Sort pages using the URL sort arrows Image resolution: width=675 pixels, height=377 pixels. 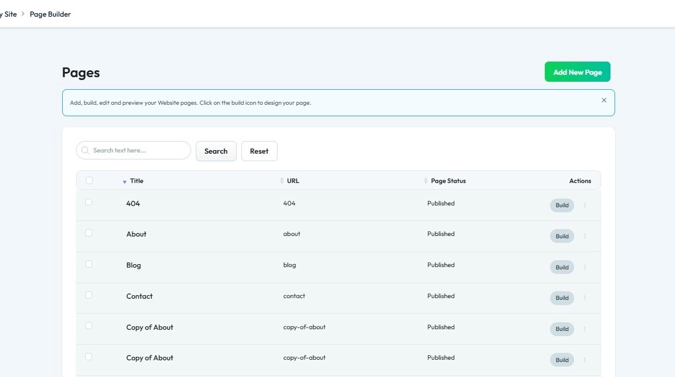click(282, 181)
